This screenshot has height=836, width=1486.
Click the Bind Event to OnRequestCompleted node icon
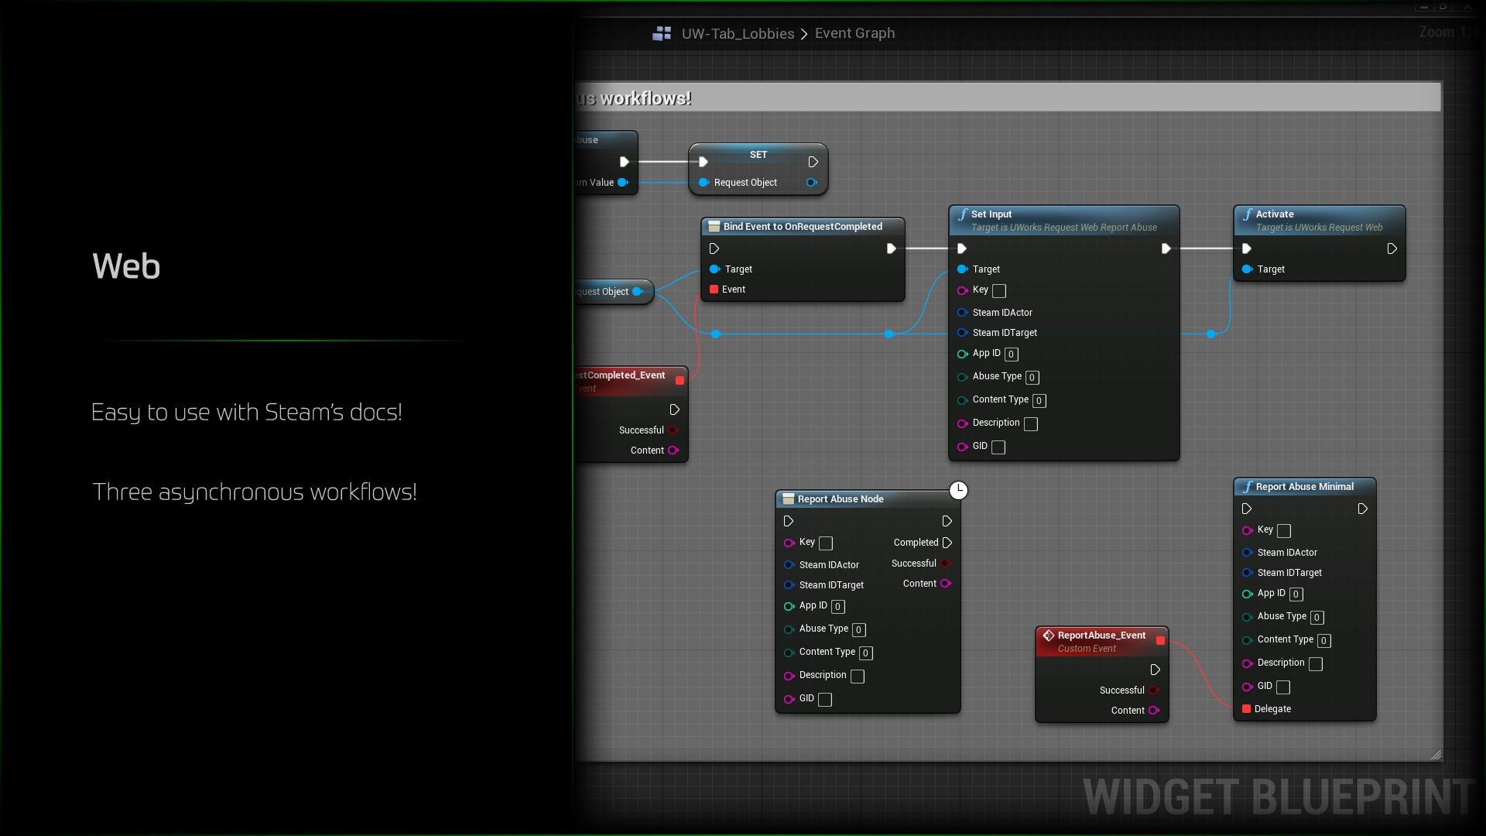(714, 226)
